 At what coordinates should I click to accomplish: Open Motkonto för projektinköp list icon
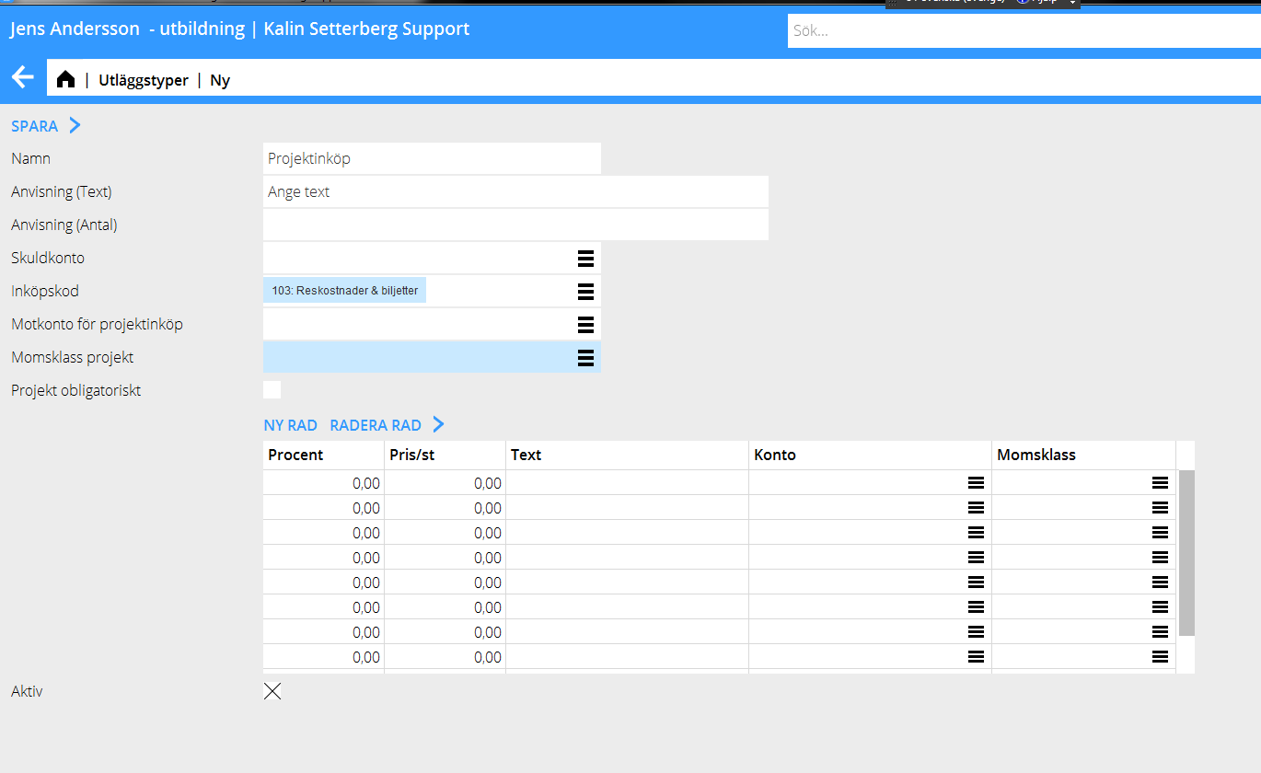click(585, 325)
